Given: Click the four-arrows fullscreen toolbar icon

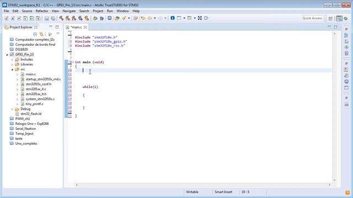Looking at the screenshot, I should pos(200,18).
